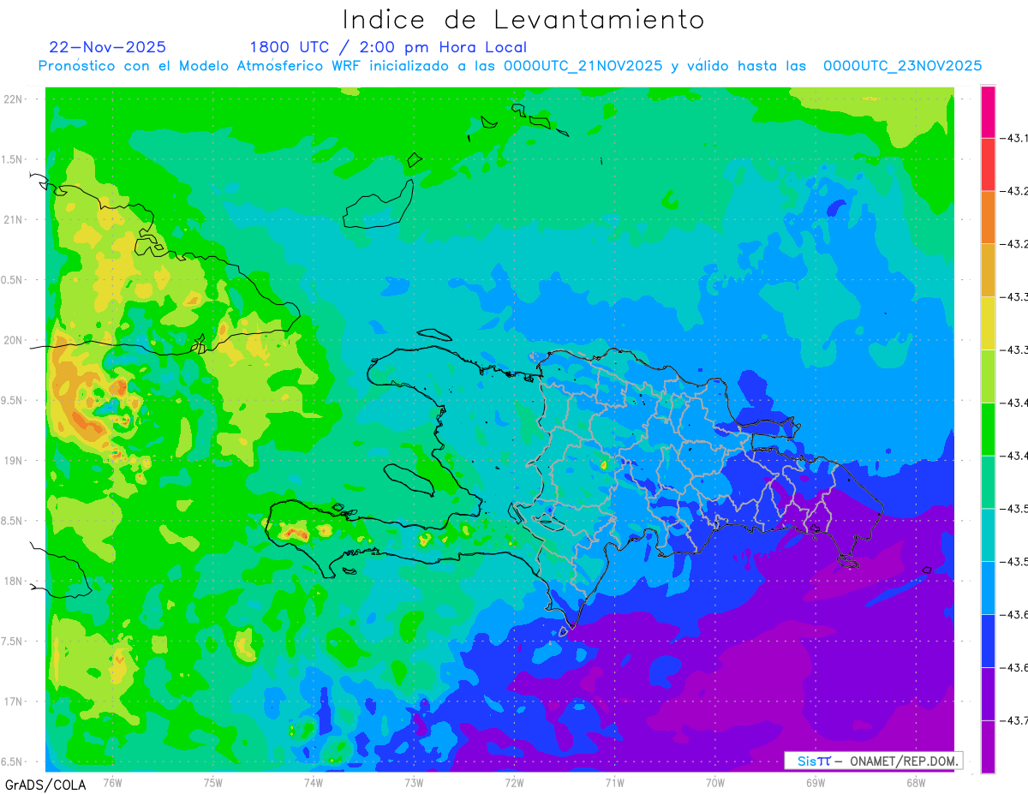Click the bright green legend swatch
Viewport: 1028px width, 794px height.
[988, 429]
